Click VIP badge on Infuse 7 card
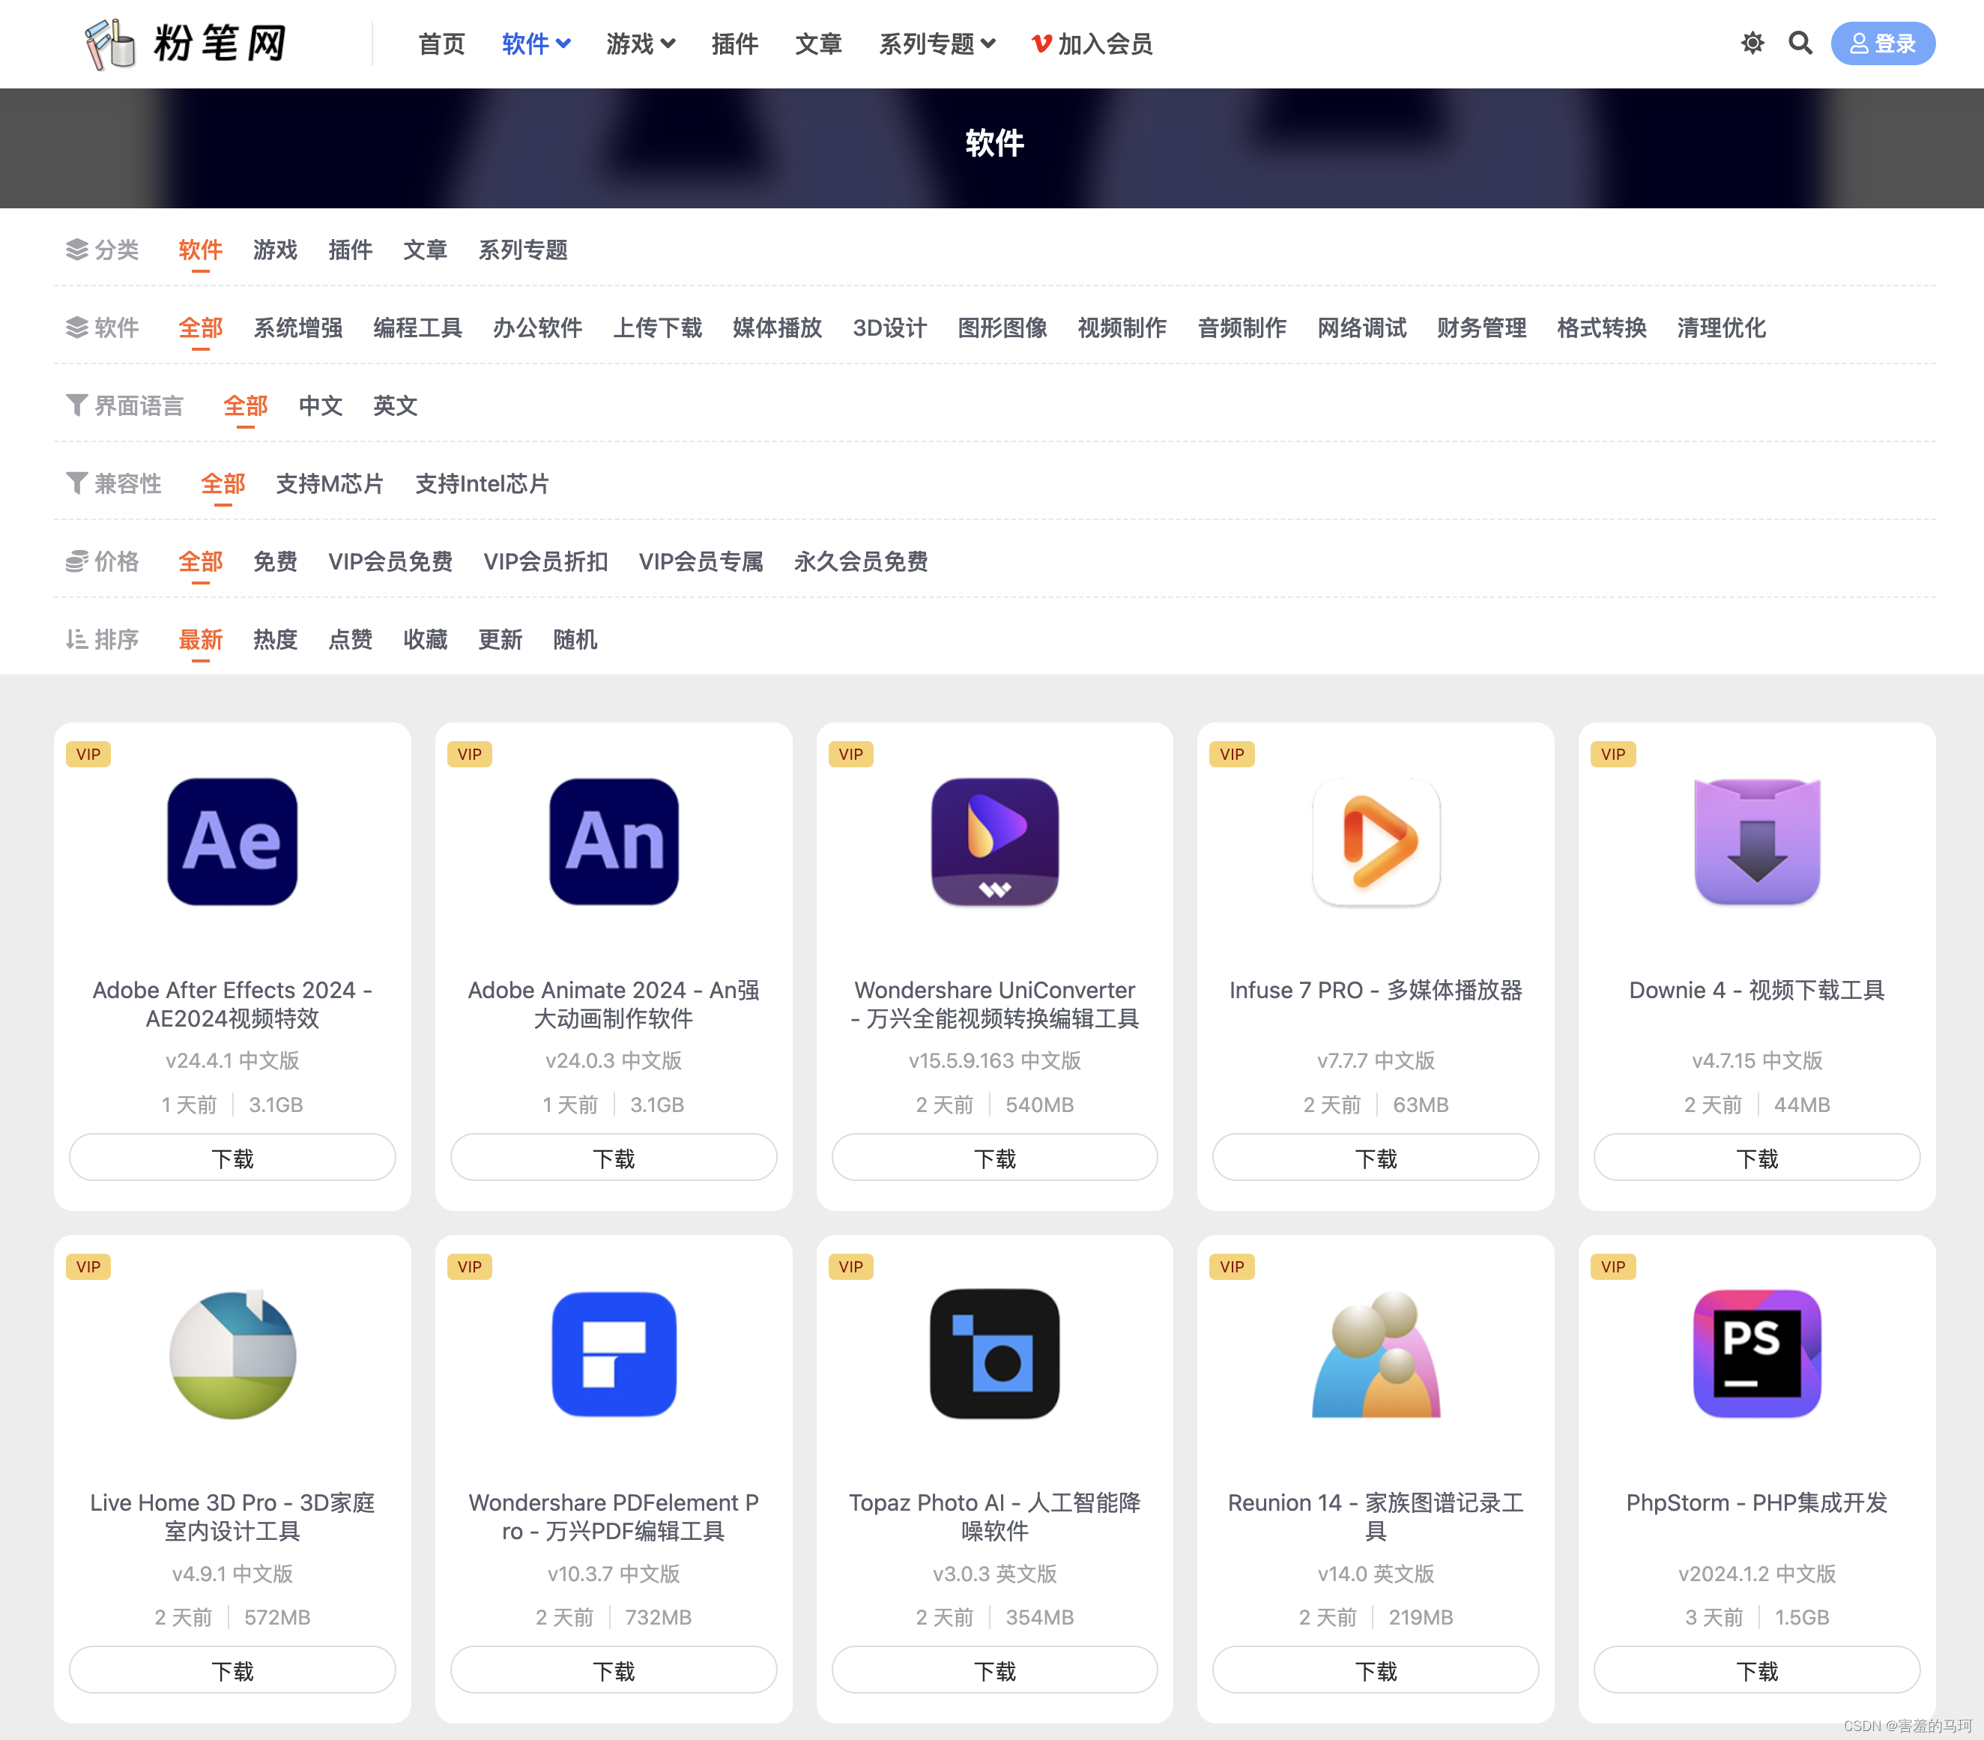The height and width of the screenshot is (1740, 1984). [1232, 755]
